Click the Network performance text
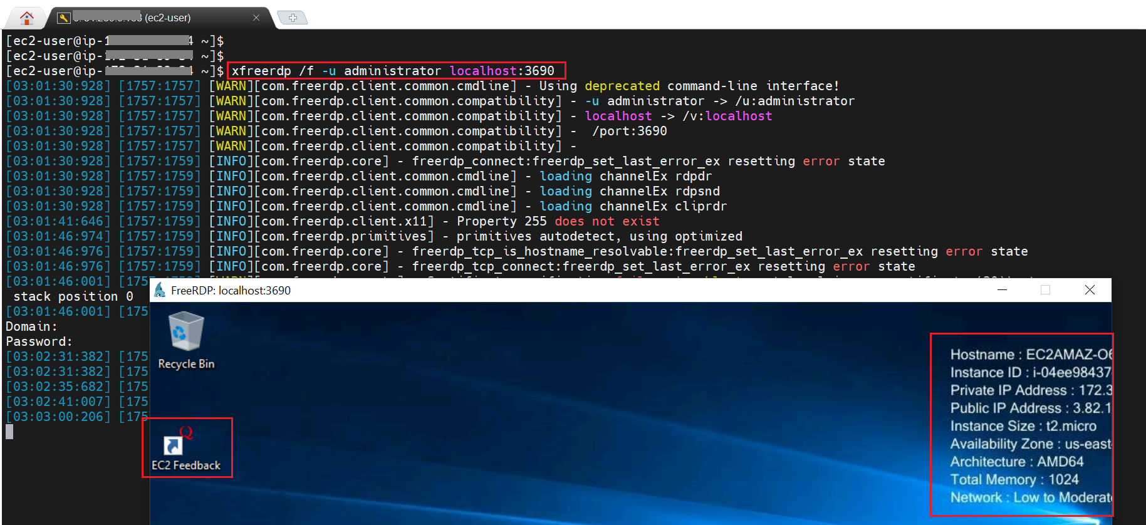Screen dimensions: 1146x525 click(x=1031, y=497)
